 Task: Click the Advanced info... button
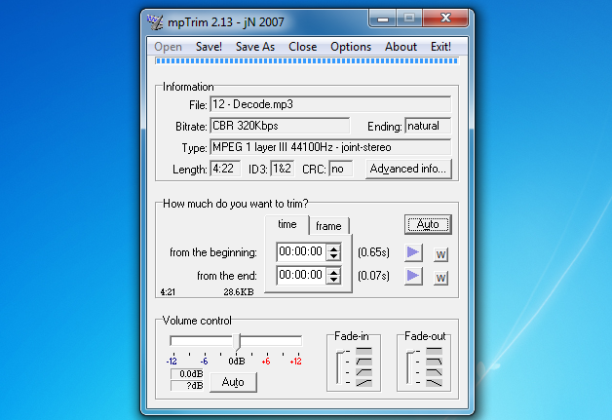tap(408, 169)
